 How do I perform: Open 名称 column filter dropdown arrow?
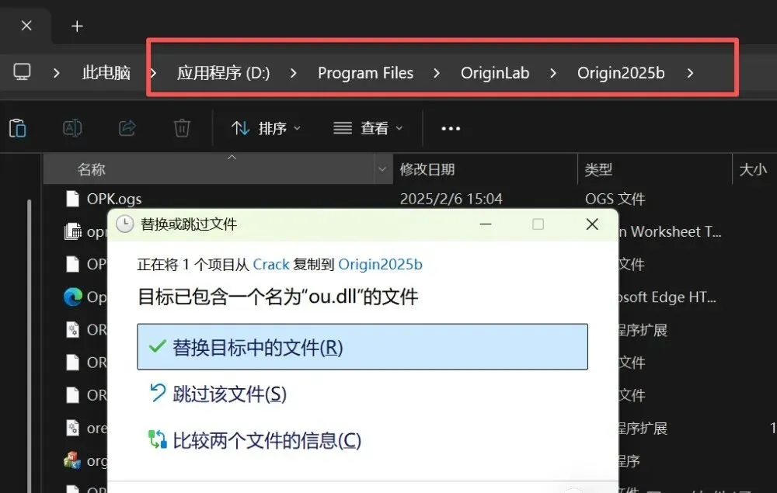pyautogui.click(x=382, y=169)
